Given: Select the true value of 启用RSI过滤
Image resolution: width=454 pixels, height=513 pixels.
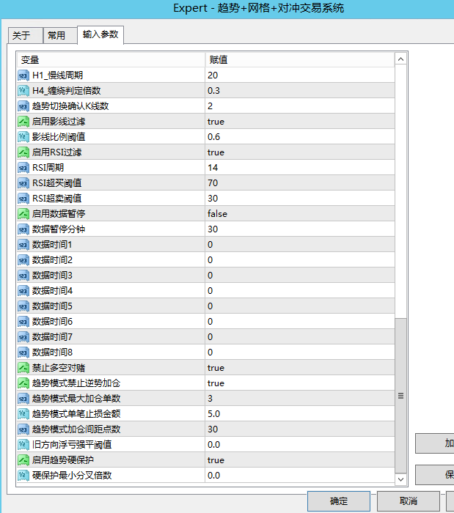Looking at the screenshot, I should 216,152.
